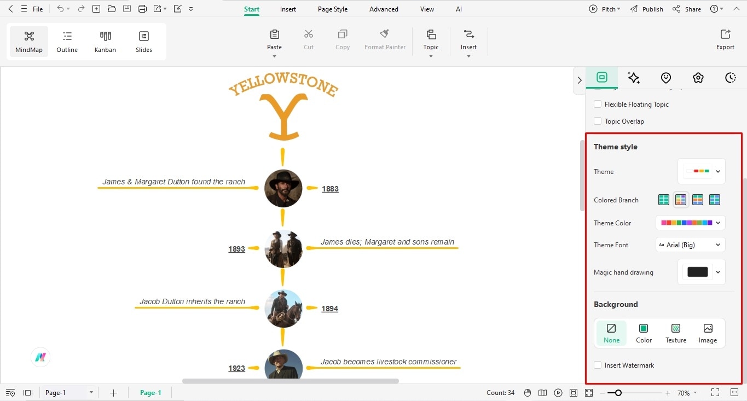Image resolution: width=747 pixels, height=401 pixels.
Task: Activate the Format Painter tool
Action: click(385, 39)
